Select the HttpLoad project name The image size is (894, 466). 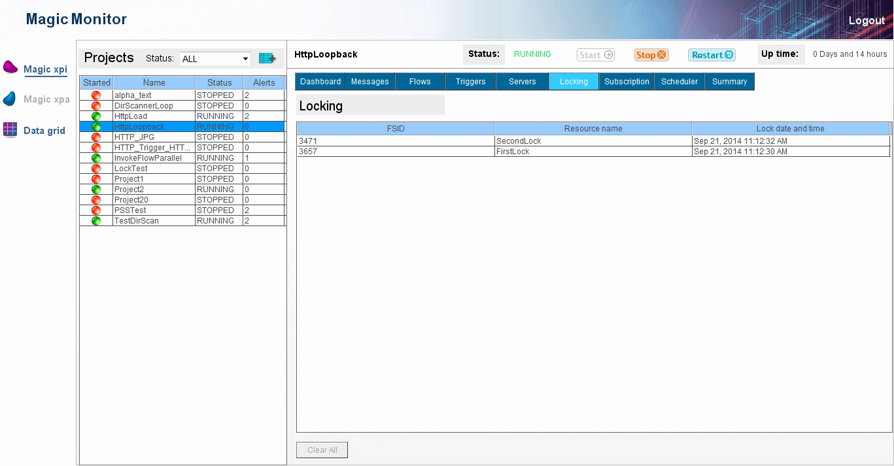[131, 116]
